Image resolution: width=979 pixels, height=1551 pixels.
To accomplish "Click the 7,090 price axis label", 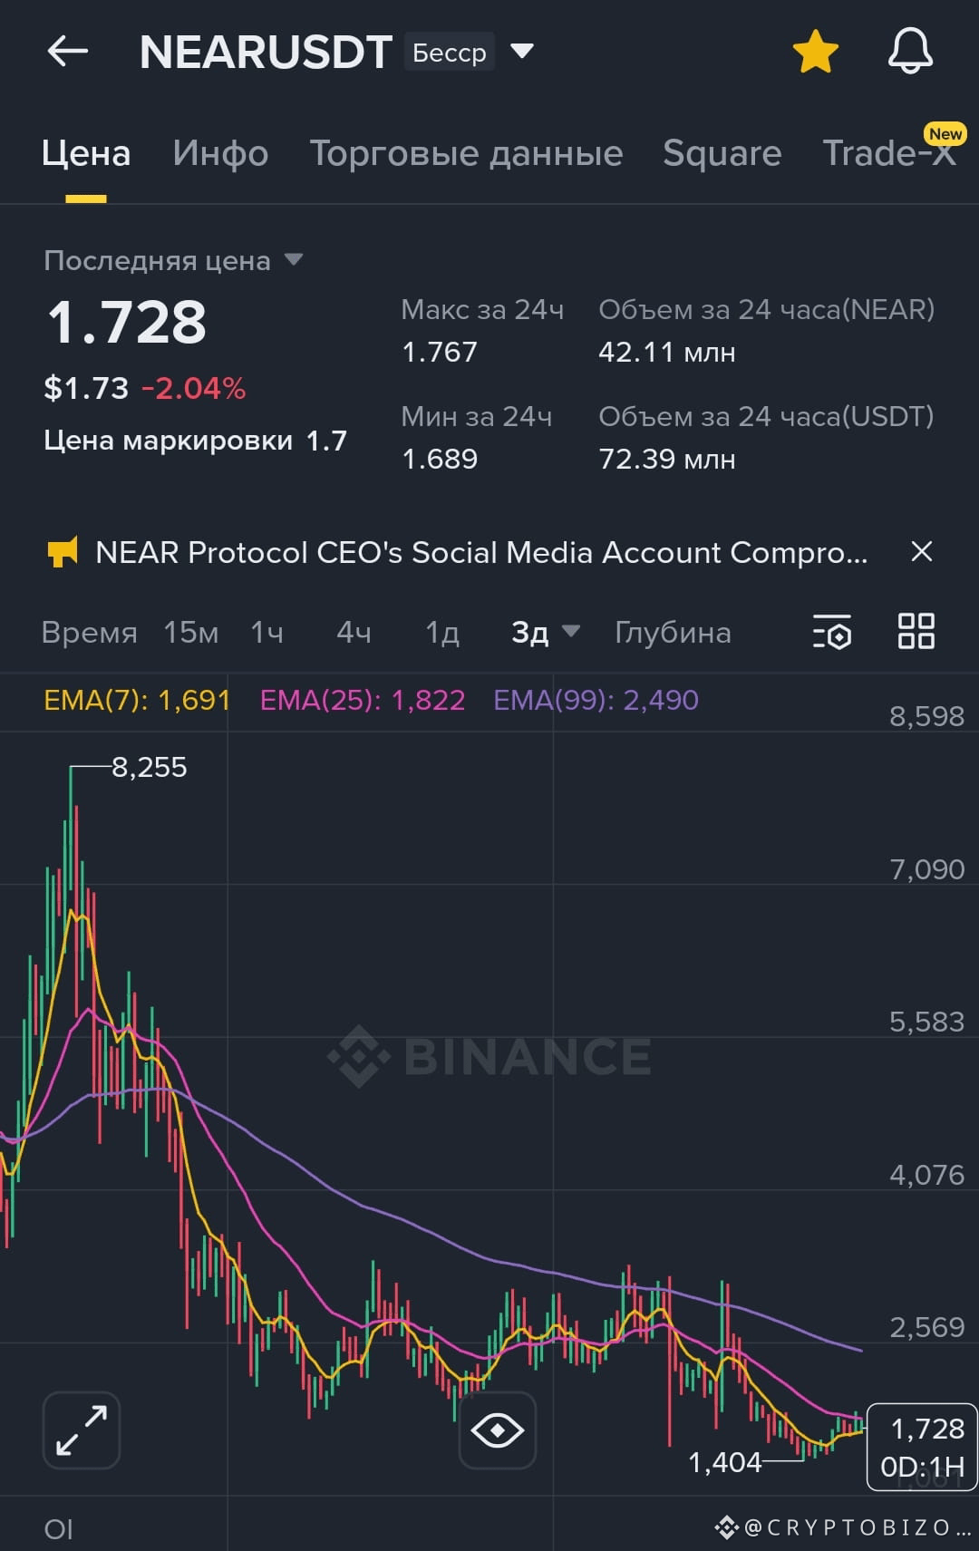I will (926, 869).
